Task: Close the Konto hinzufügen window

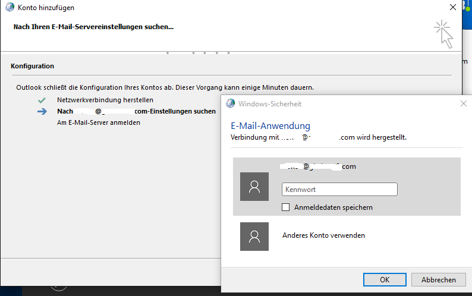Action: pos(453,7)
